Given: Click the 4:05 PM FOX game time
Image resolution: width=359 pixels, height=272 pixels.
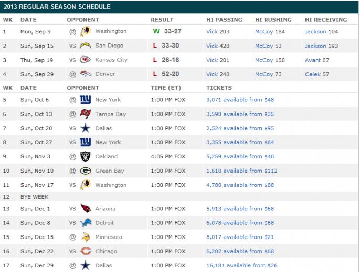Looking at the screenshot, I should [x=168, y=156].
